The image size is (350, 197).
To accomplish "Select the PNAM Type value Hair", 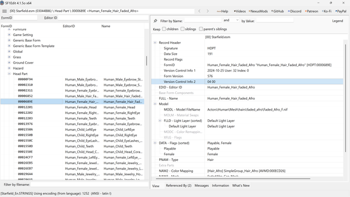I will coord(210,160).
